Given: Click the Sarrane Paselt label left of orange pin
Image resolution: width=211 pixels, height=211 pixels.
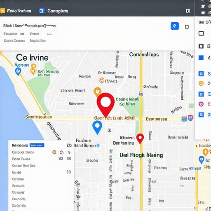Looking at the screenshot, I should click(x=73, y=90).
